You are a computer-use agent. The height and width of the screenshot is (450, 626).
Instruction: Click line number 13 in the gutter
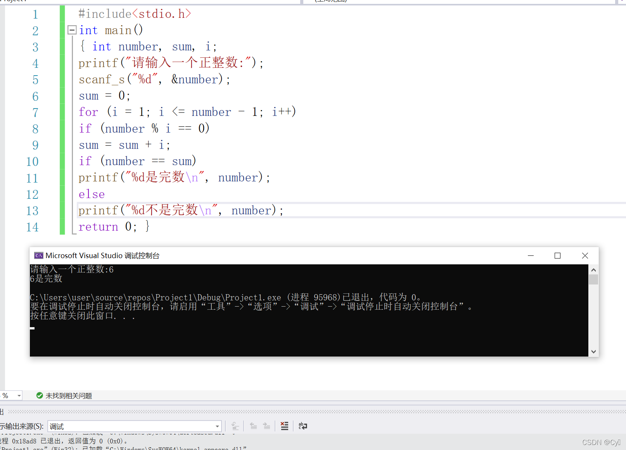33,211
